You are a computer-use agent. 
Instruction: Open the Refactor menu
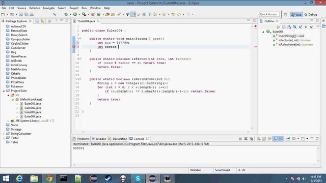coord(35,8)
